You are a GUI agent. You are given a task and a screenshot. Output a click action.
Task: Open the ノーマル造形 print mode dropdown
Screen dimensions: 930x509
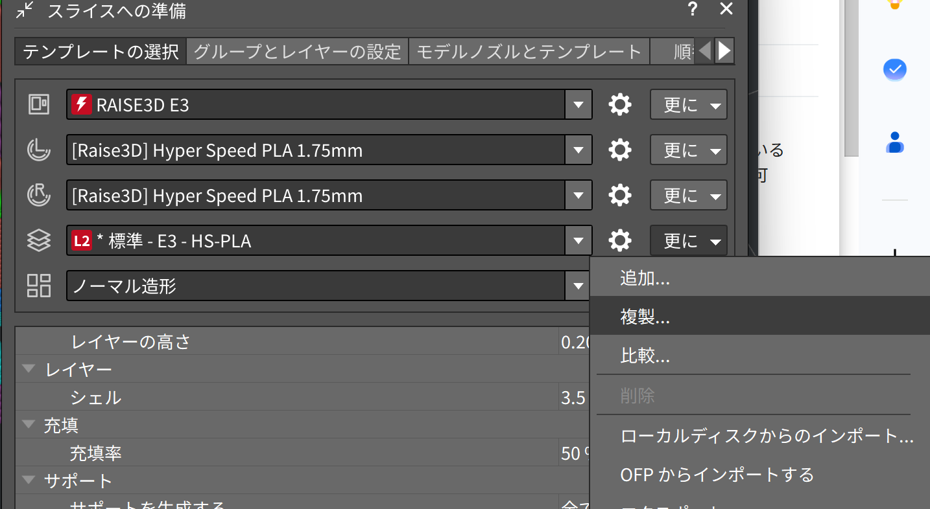point(577,286)
